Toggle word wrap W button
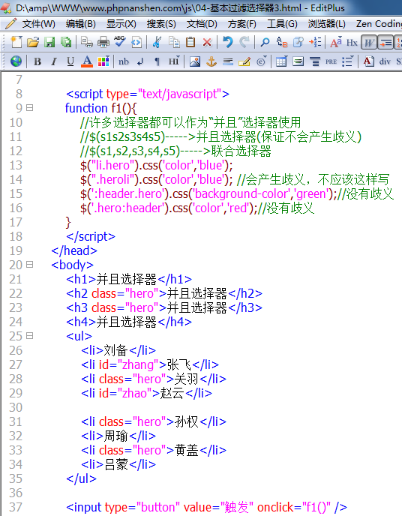 click(x=369, y=43)
